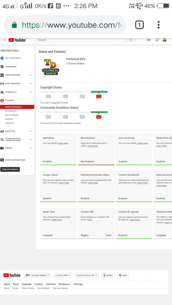This screenshot has height=305, width=172.
Task: Click the Create camera icon in sidebar
Action: tap(2, 148)
